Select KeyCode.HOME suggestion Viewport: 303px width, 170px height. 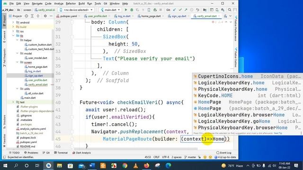247,95
